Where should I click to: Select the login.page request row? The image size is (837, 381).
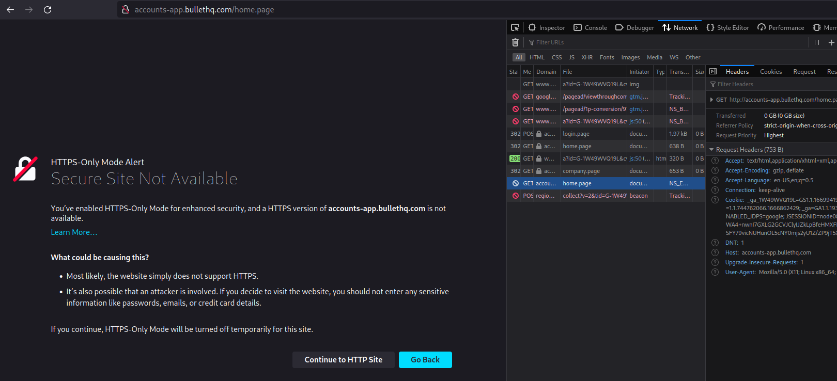click(x=606, y=134)
